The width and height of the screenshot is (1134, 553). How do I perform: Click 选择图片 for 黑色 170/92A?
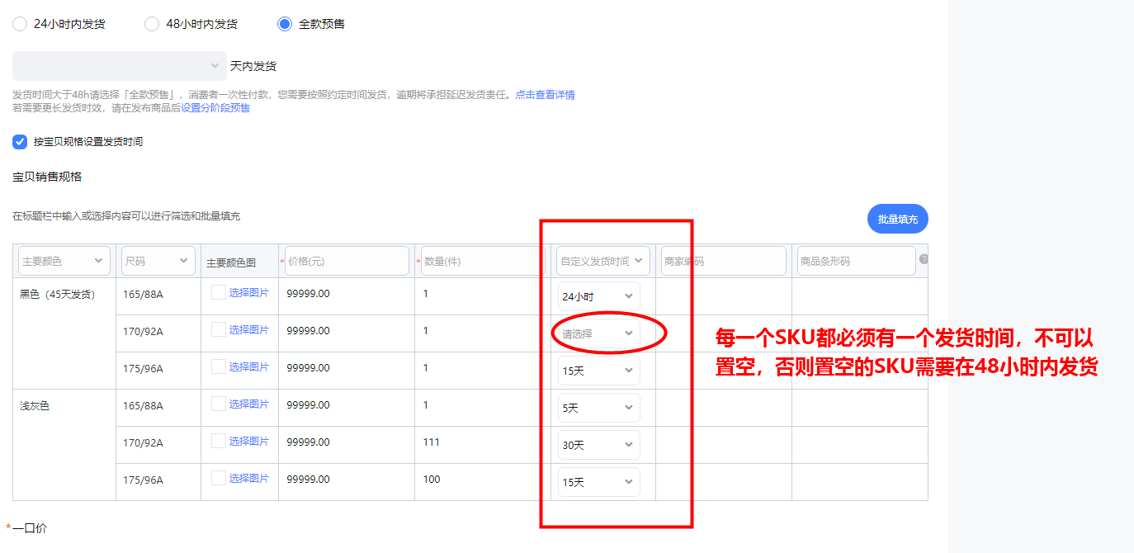click(x=249, y=329)
